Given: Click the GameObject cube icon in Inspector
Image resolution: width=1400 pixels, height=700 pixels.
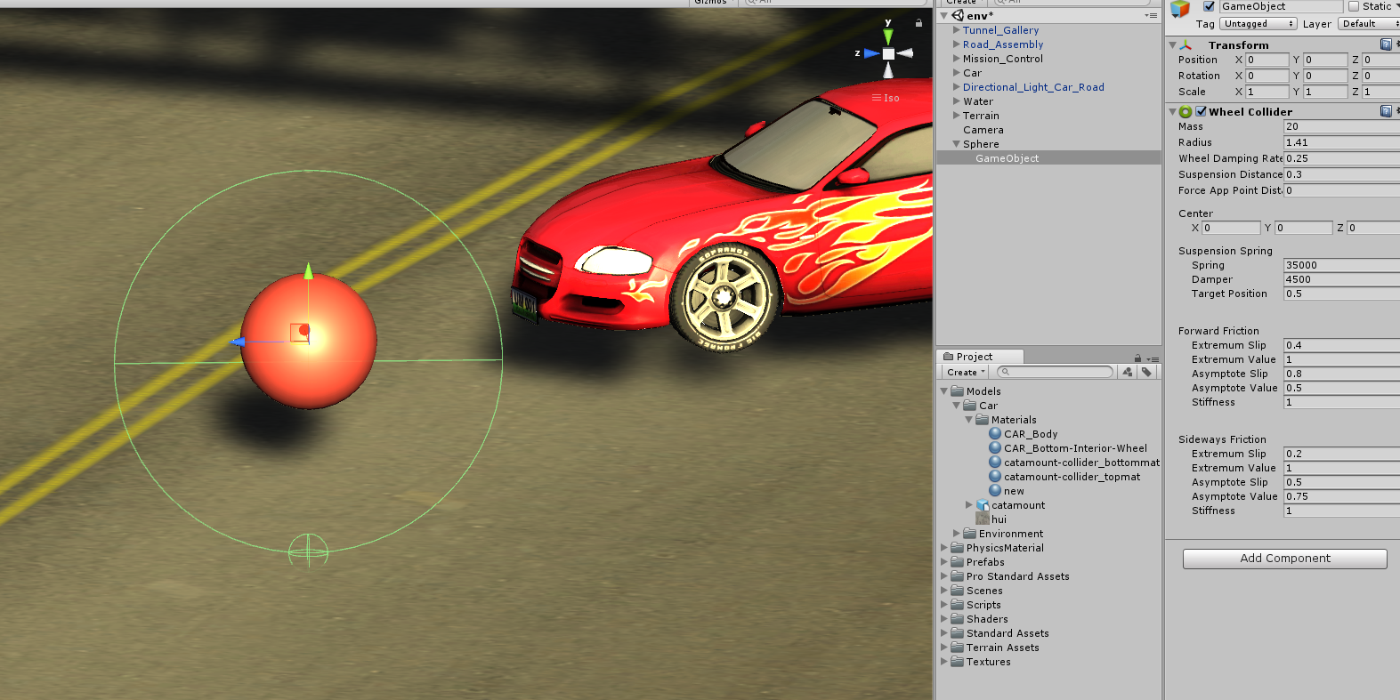Looking at the screenshot, I should pos(1180,8).
